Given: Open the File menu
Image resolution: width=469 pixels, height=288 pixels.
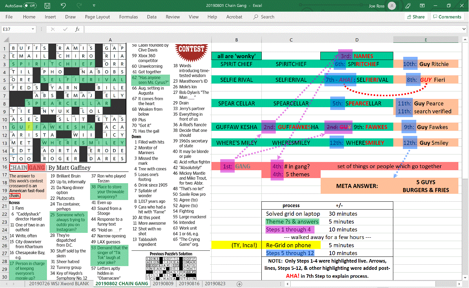Looking at the screenshot, I should click(9, 17).
